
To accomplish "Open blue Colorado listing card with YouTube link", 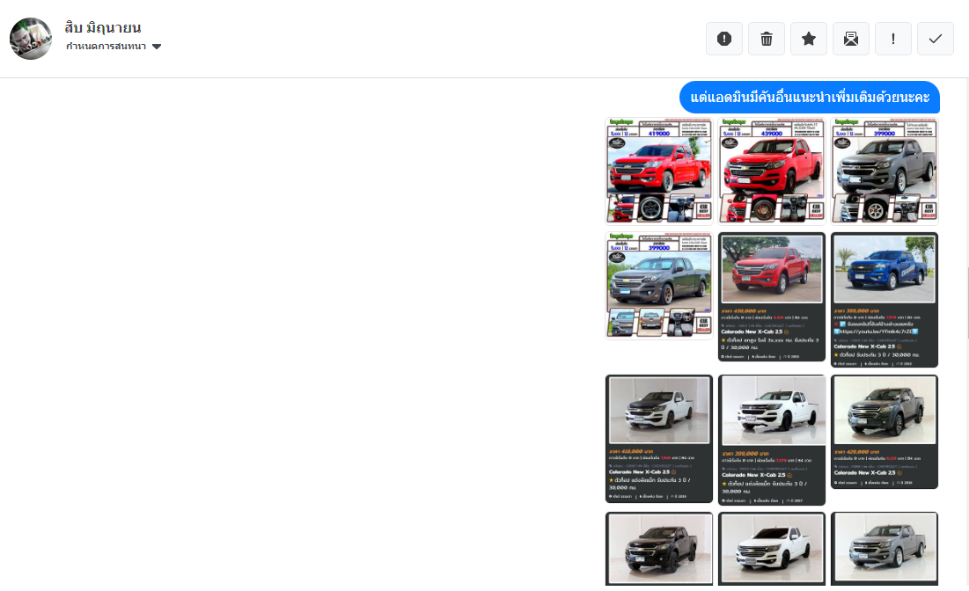I will pyautogui.click(x=885, y=300).
